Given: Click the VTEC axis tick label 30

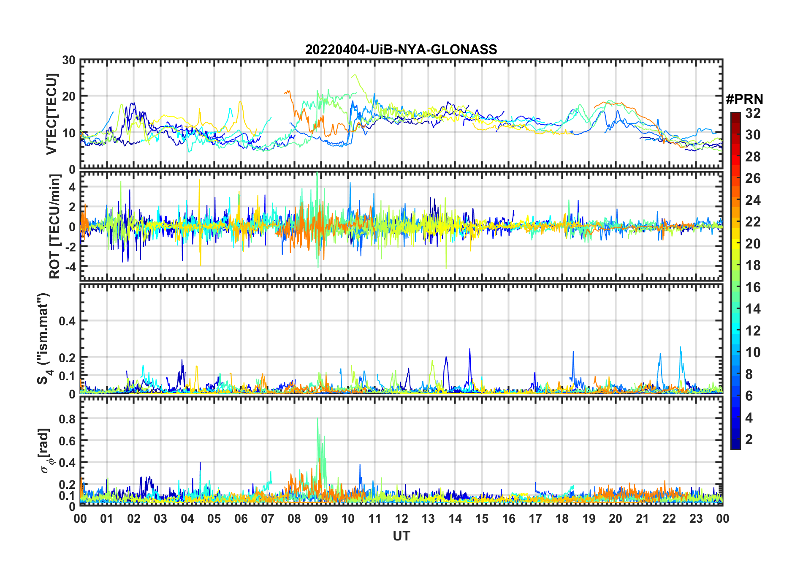Looking at the screenshot, I should pyautogui.click(x=68, y=60).
